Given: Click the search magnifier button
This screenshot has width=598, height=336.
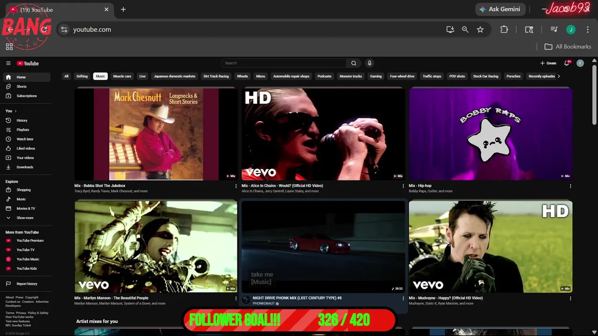Looking at the screenshot, I should tap(354, 63).
